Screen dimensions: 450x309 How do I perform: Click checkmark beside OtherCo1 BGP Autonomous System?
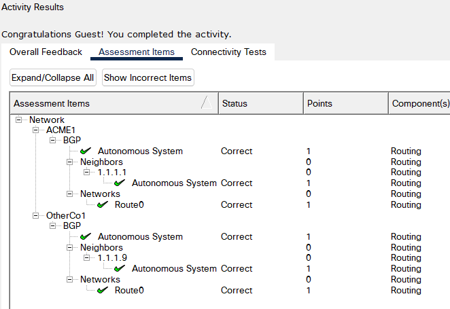tap(86, 236)
